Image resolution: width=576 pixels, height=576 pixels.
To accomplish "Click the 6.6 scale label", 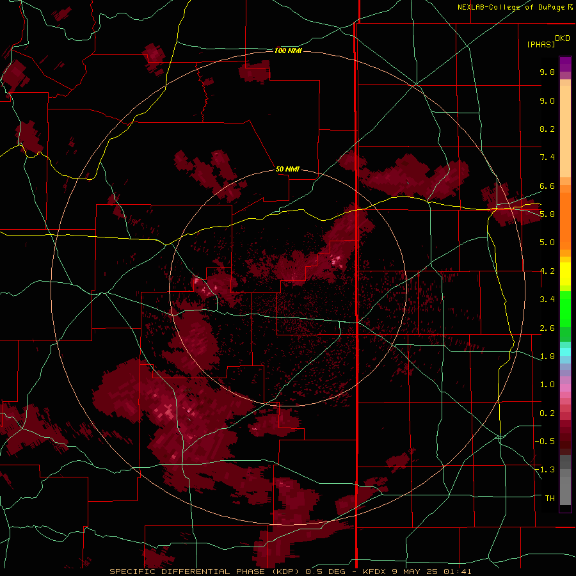I will coord(547,186).
